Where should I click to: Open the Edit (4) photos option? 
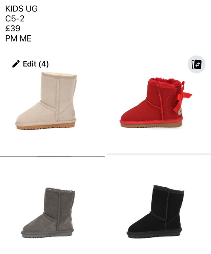[30, 64]
